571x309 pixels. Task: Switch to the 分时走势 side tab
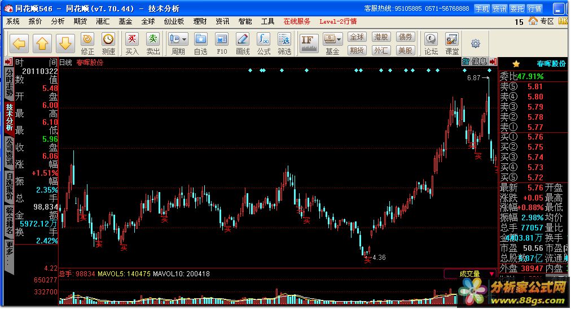coord(10,84)
